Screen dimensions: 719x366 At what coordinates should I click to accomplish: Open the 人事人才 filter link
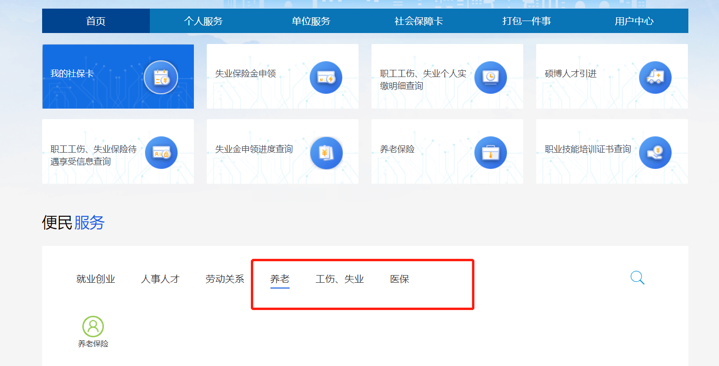(x=160, y=278)
